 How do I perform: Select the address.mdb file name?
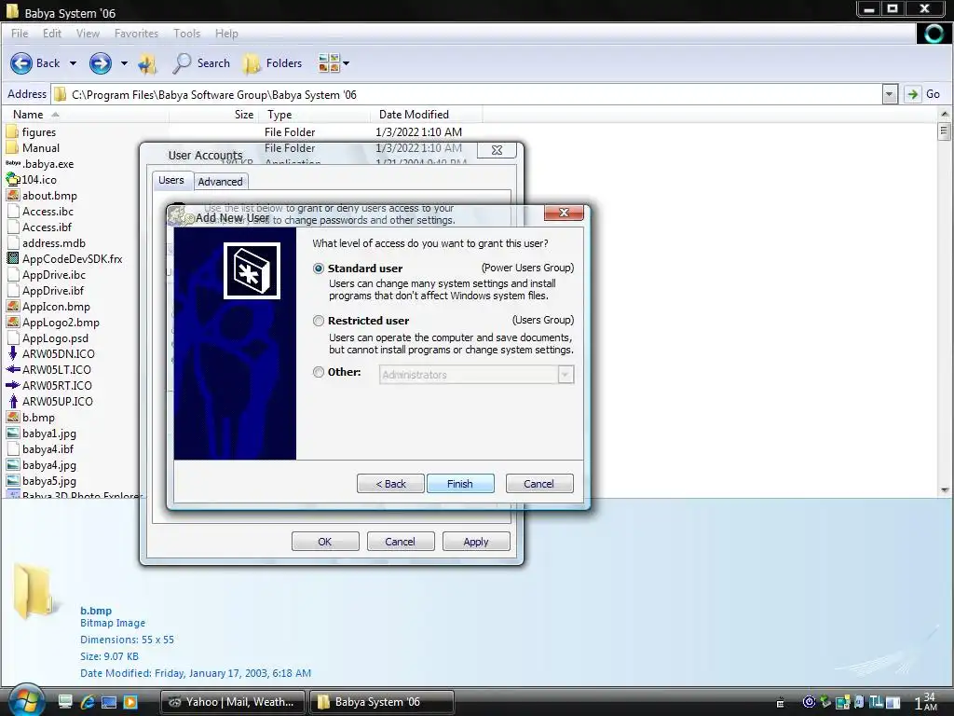click(x=53, y=243)
